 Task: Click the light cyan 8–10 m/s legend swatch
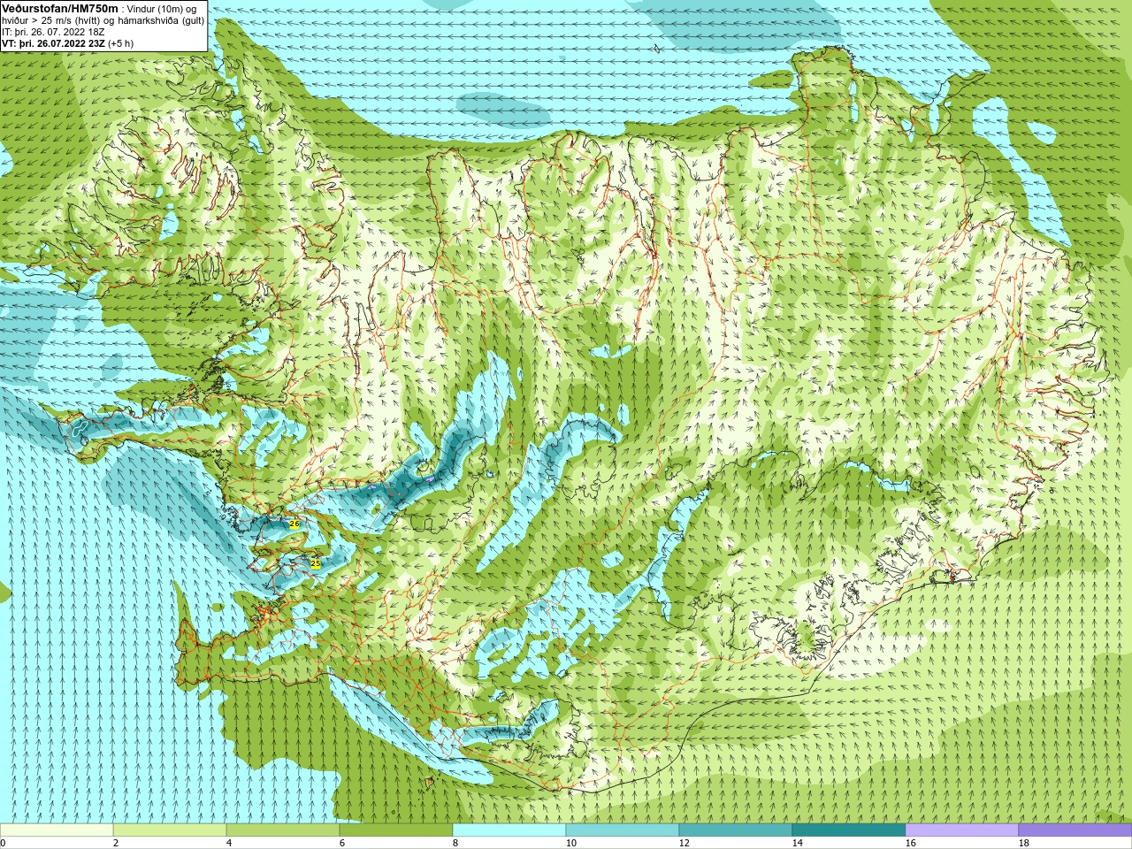[x=509, y=830]
